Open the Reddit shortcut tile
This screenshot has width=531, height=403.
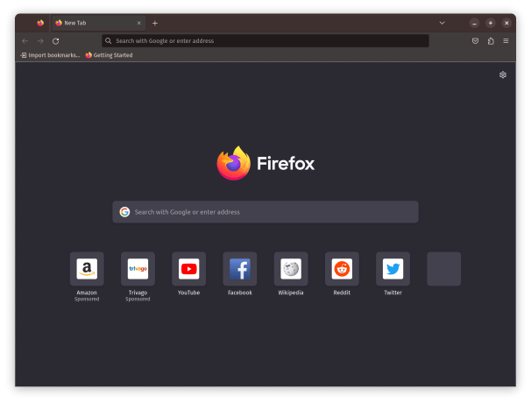pyautogui.click(x=342, y=269)
